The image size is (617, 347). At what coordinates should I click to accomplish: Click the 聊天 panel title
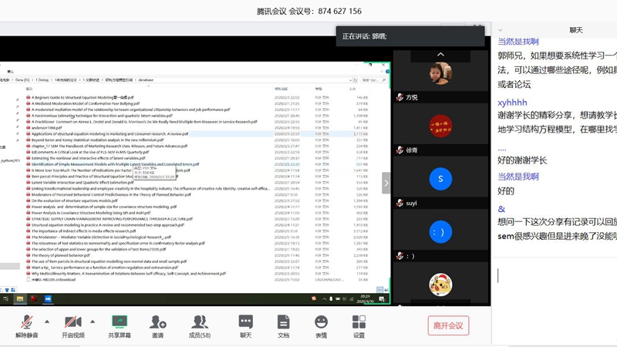coord(576,30)
